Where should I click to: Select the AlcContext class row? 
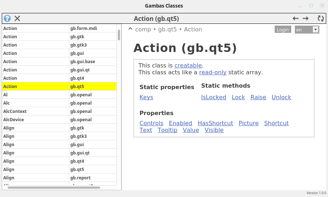[x=59, y=111]
